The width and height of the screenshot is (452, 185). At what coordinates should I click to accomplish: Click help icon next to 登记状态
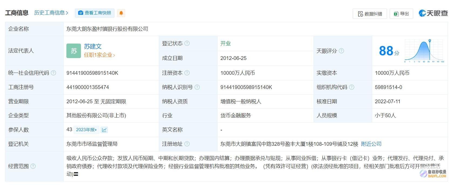click(x=187, y=43)
